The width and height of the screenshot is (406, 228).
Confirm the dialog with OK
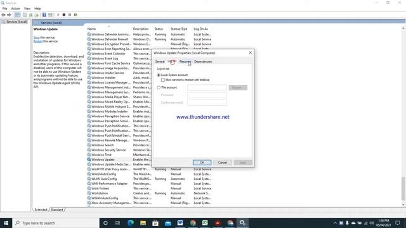(202, 162)
